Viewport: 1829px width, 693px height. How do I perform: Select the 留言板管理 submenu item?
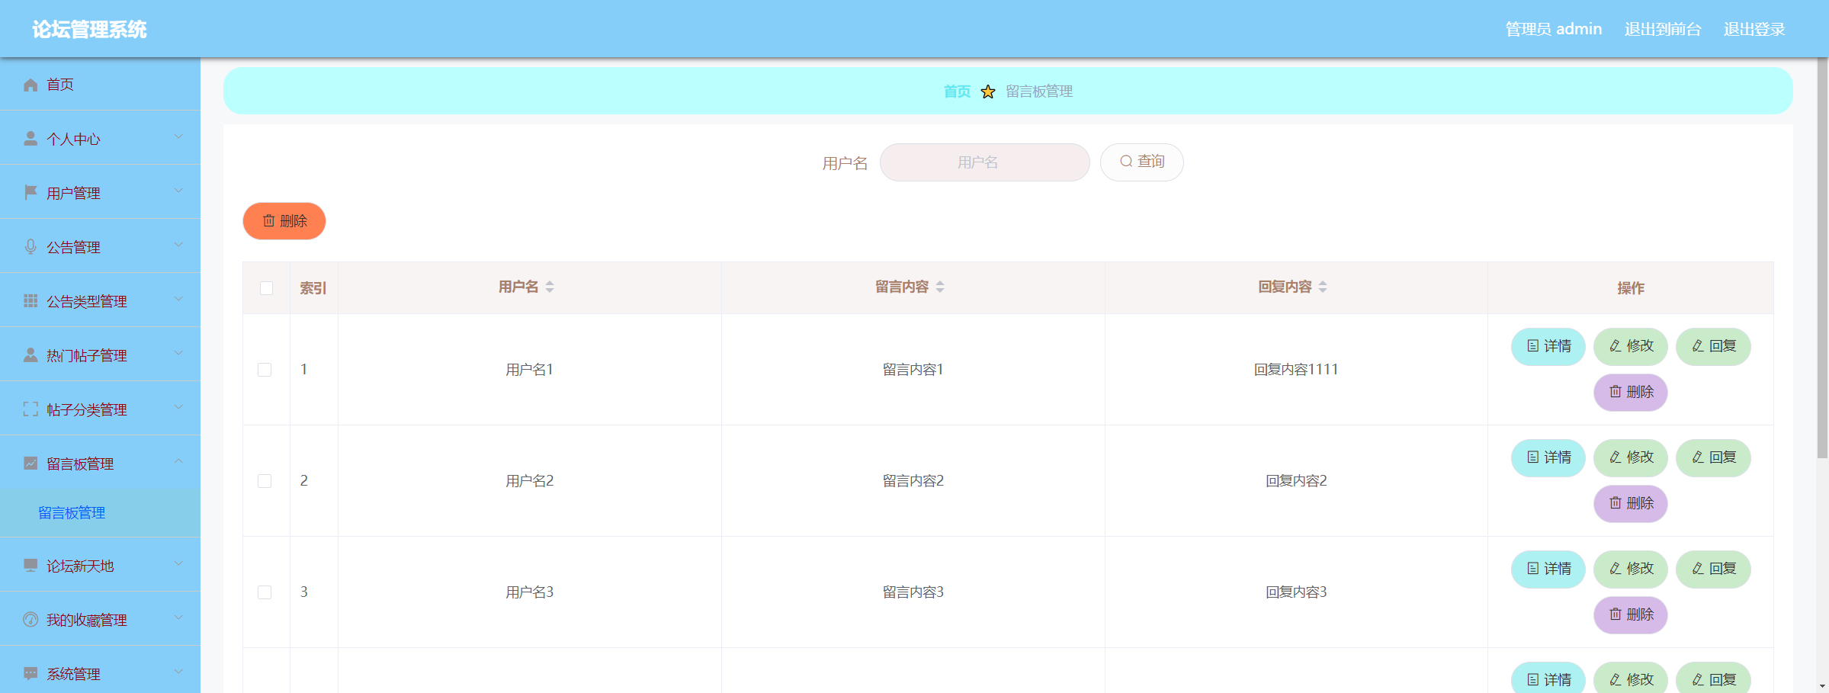coord(100,513)
